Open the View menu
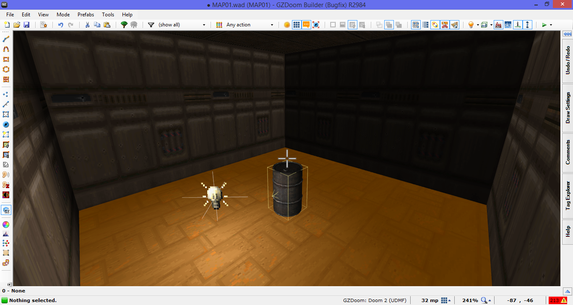The image size is (573, 305). tap(43, 14)
